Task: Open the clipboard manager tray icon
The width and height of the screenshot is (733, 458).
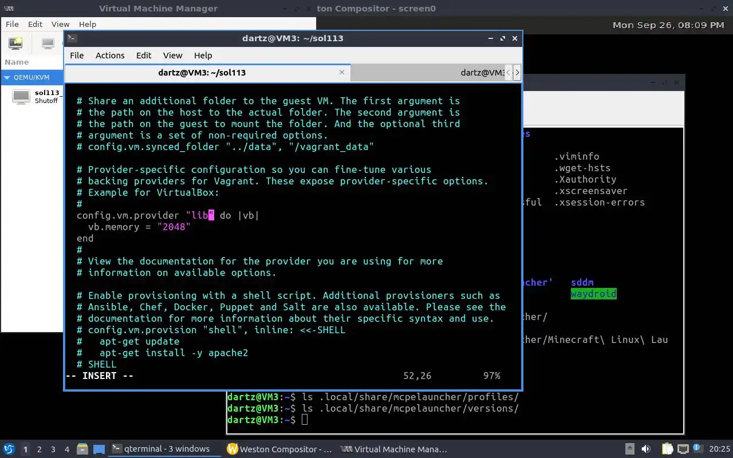Action: [667, 449]
